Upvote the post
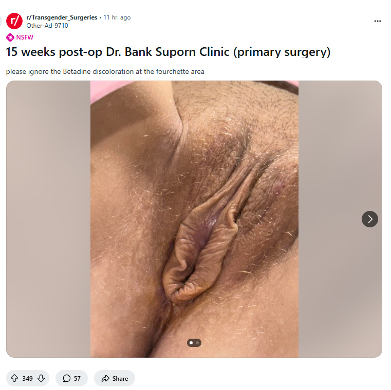The width and height of the screenshot is (391, 390). [14, 378]
